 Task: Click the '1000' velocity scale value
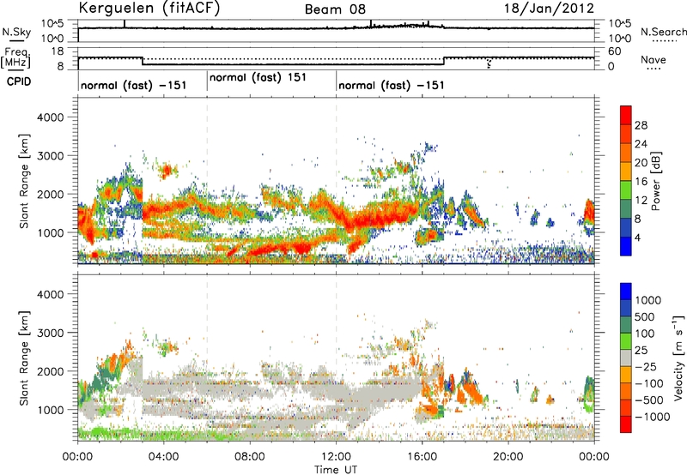coord(648,300)
